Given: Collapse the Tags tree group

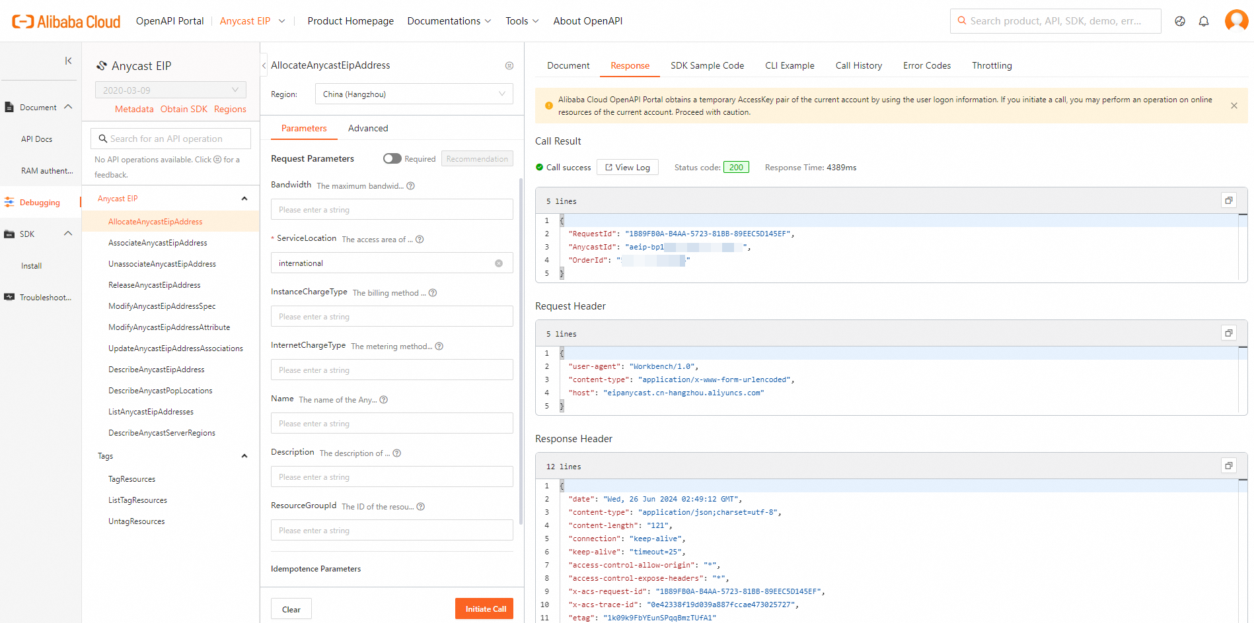Looking at the screenshot, I should [244, 456].
